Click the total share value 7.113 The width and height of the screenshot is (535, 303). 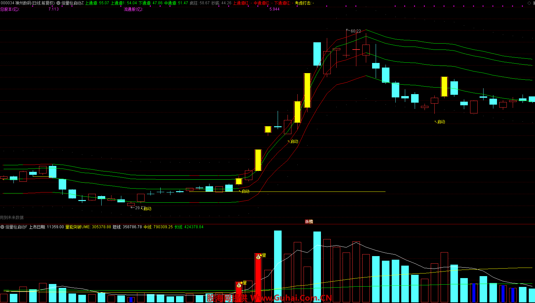(54, 9)
